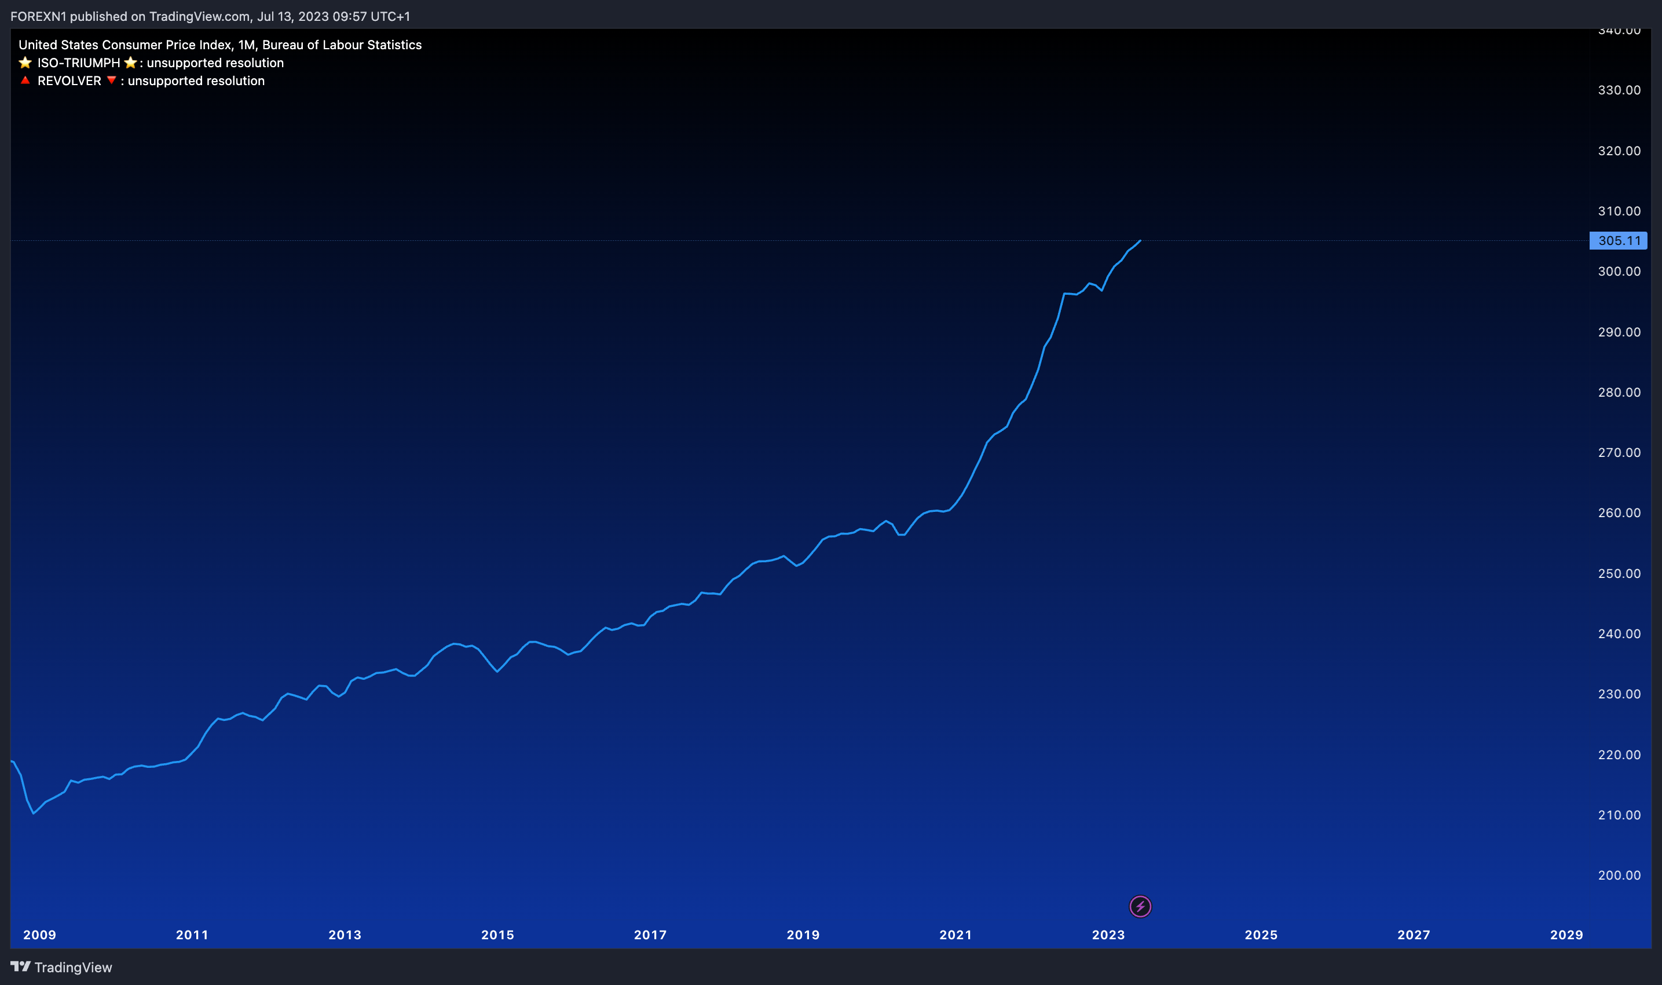The width and height of the screenshot is (1662, 985).
Task: Click the 2009 time axis label
Action: pyautogui.click(x=40, y=935)
